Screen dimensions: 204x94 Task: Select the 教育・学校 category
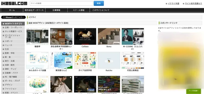(x=13, y=53)
